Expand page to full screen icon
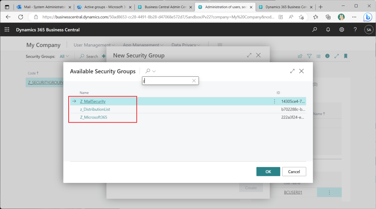376x209 pixels. click(x=336, y=56)
